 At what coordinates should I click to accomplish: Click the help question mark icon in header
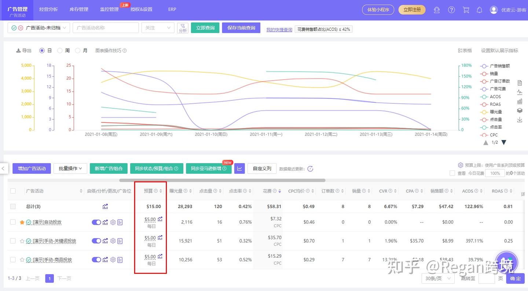click(451, 10)
